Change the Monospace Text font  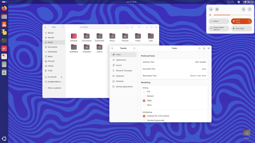click(x=174, y=76)
